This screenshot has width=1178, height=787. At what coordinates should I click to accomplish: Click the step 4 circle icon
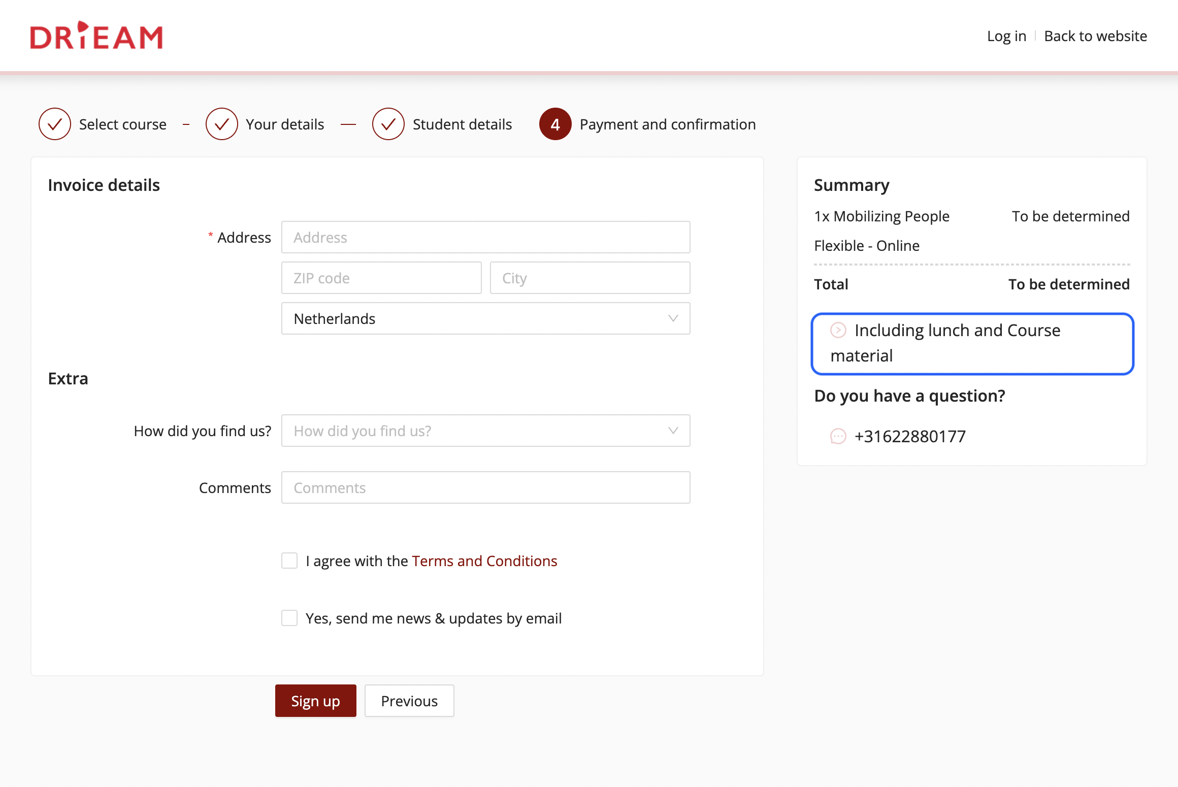click(555, 124)
